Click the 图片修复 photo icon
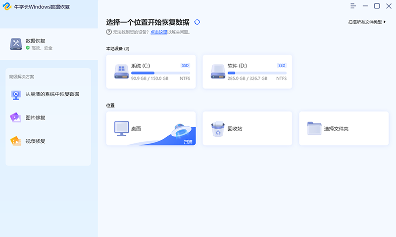Image resolution: width=396 pixels, height=237 pixels. point(16,118)
